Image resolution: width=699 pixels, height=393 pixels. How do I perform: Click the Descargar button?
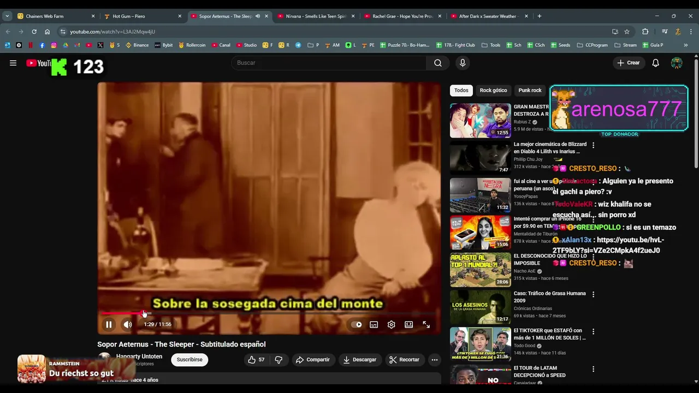coord(359,360)
